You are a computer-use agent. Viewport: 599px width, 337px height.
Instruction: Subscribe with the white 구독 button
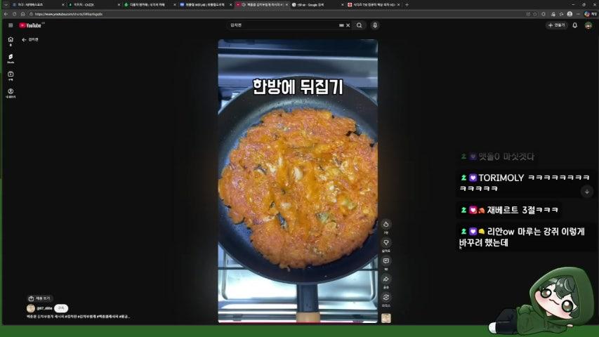[x=61, y=308]
